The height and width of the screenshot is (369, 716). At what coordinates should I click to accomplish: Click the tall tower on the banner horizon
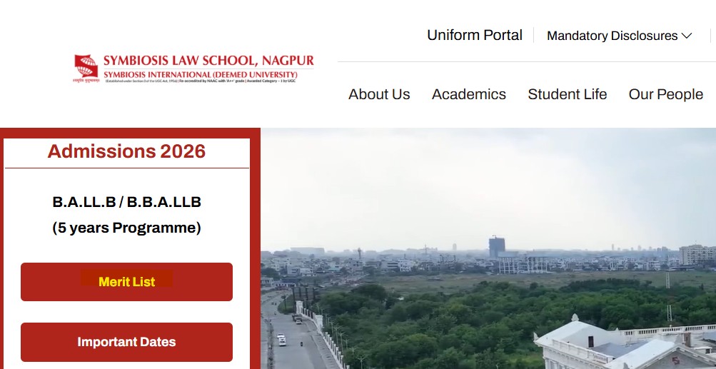(497, 248)
